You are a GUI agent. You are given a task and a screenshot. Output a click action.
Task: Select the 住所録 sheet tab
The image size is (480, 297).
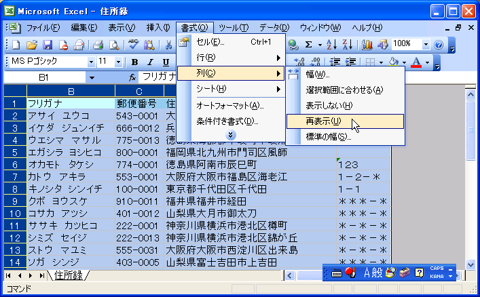(x=69, y=275)
